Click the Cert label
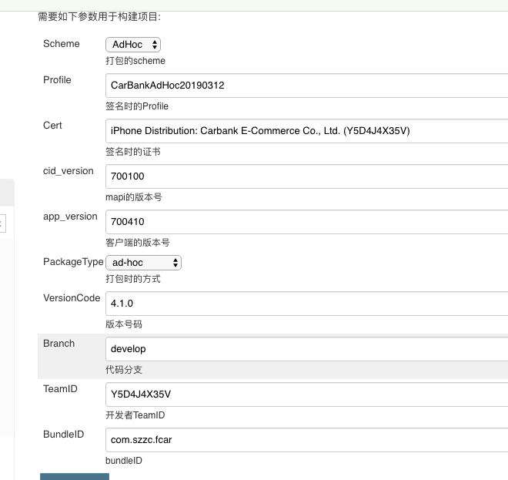 tap(52, 126)
